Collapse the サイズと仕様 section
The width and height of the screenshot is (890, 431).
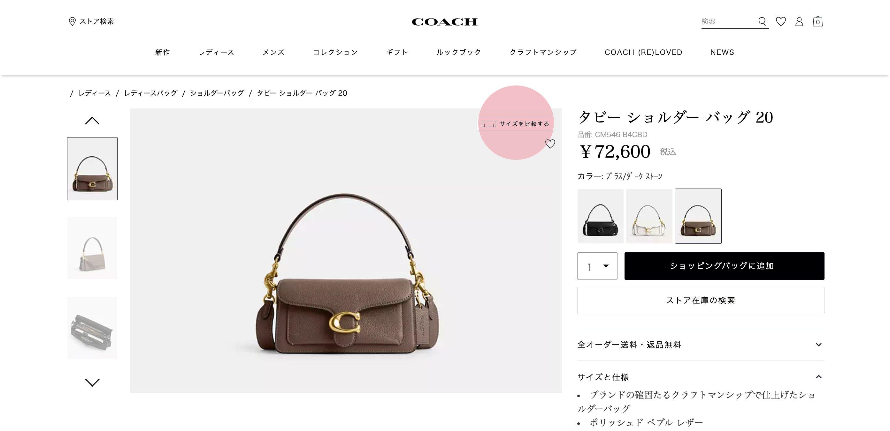coord(701,377)
